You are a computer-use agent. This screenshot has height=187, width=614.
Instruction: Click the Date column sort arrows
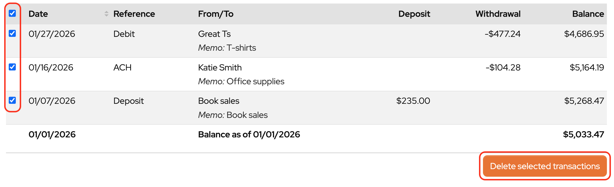tap(107, 14)
